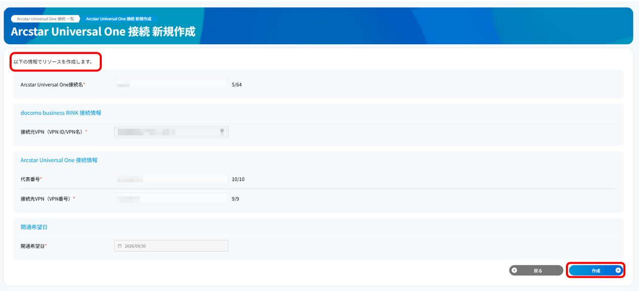The width and height of the screenshot is (639, 291).
Task: Expand the 接続元VPN (VPN ID/VPN名) dropdown
Action: (171, 132)
